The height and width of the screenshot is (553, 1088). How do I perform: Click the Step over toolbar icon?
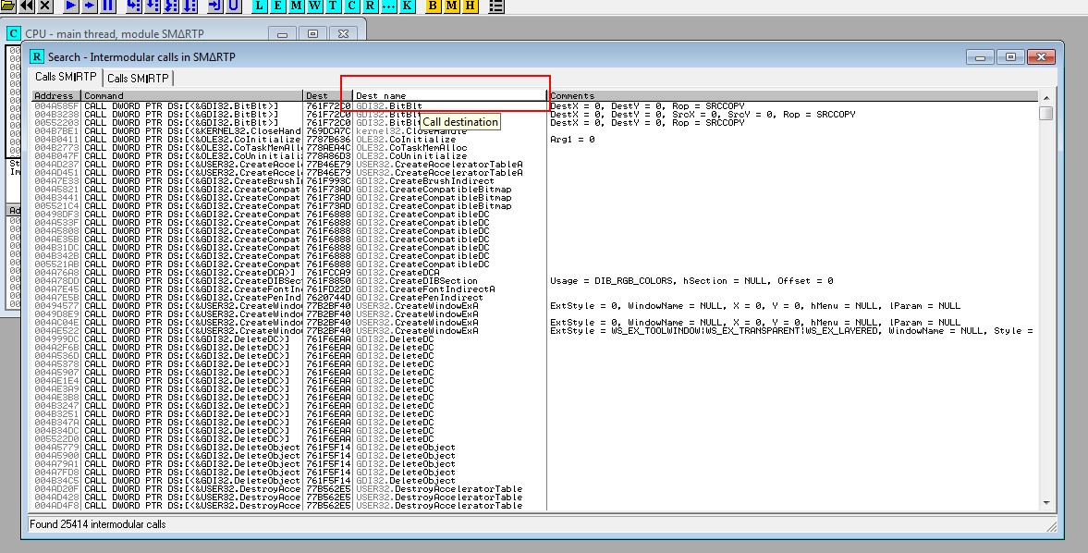point(153,6)
